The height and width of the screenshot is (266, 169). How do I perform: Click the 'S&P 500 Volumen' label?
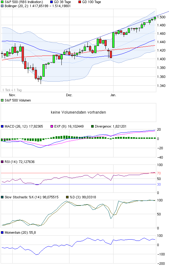pos(18,100)
